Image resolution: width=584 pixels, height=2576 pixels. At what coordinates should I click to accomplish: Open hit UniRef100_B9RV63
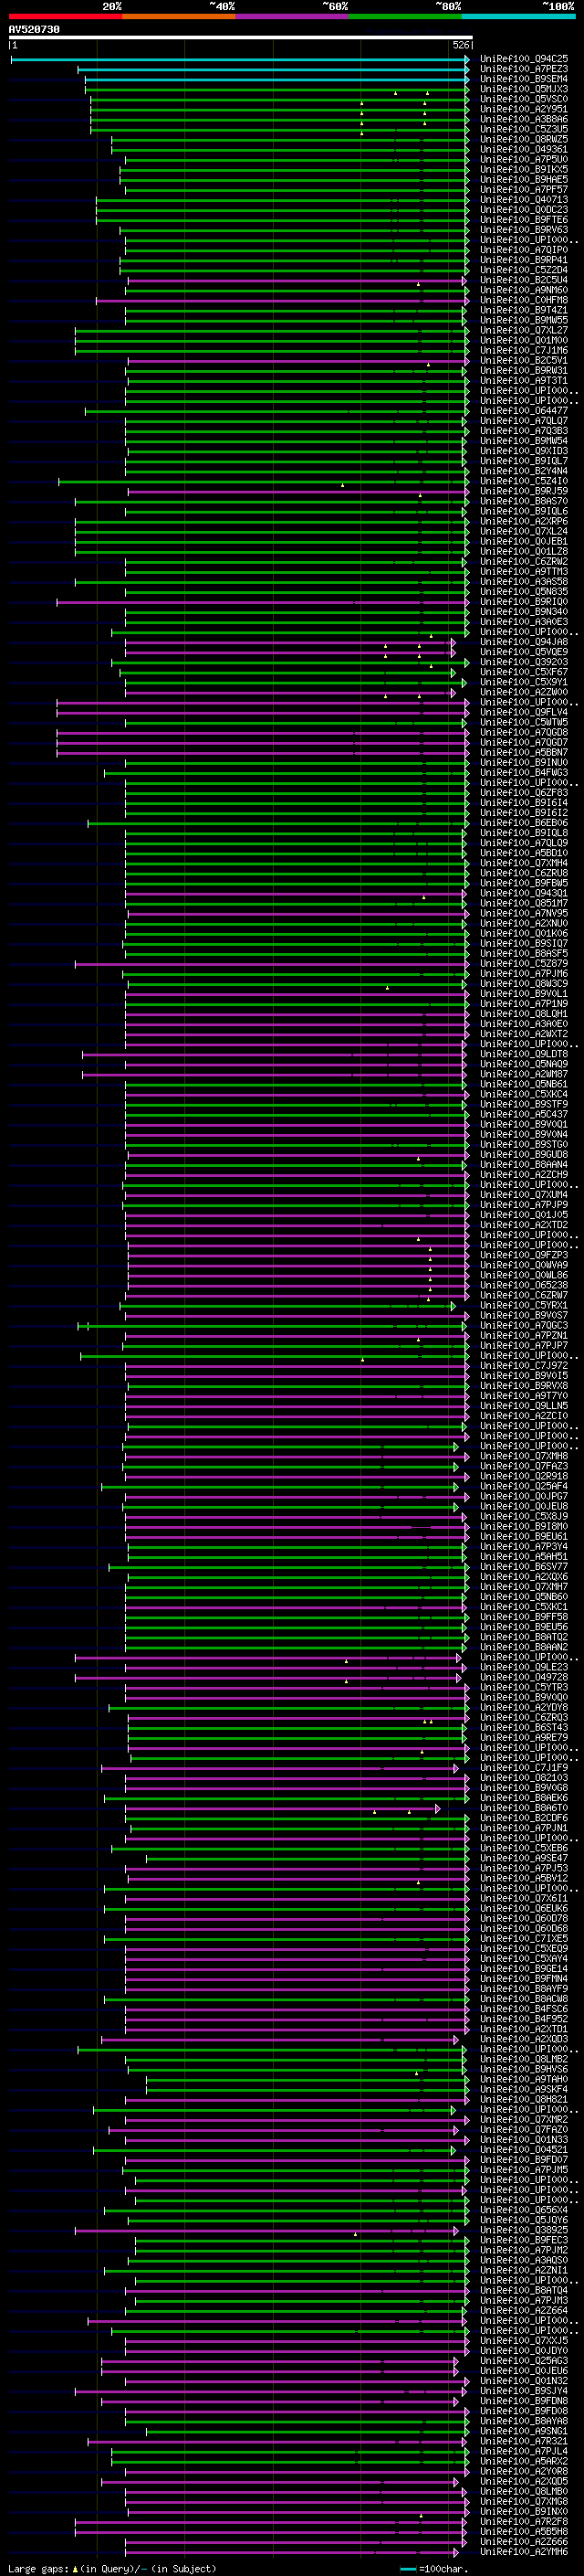click(x=524, y=231)
